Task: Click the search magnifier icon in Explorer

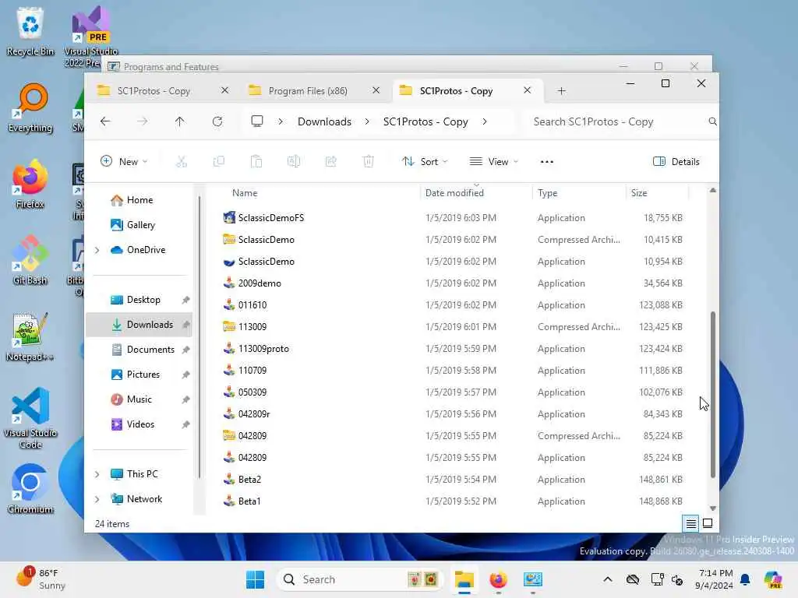Action: 712,121
